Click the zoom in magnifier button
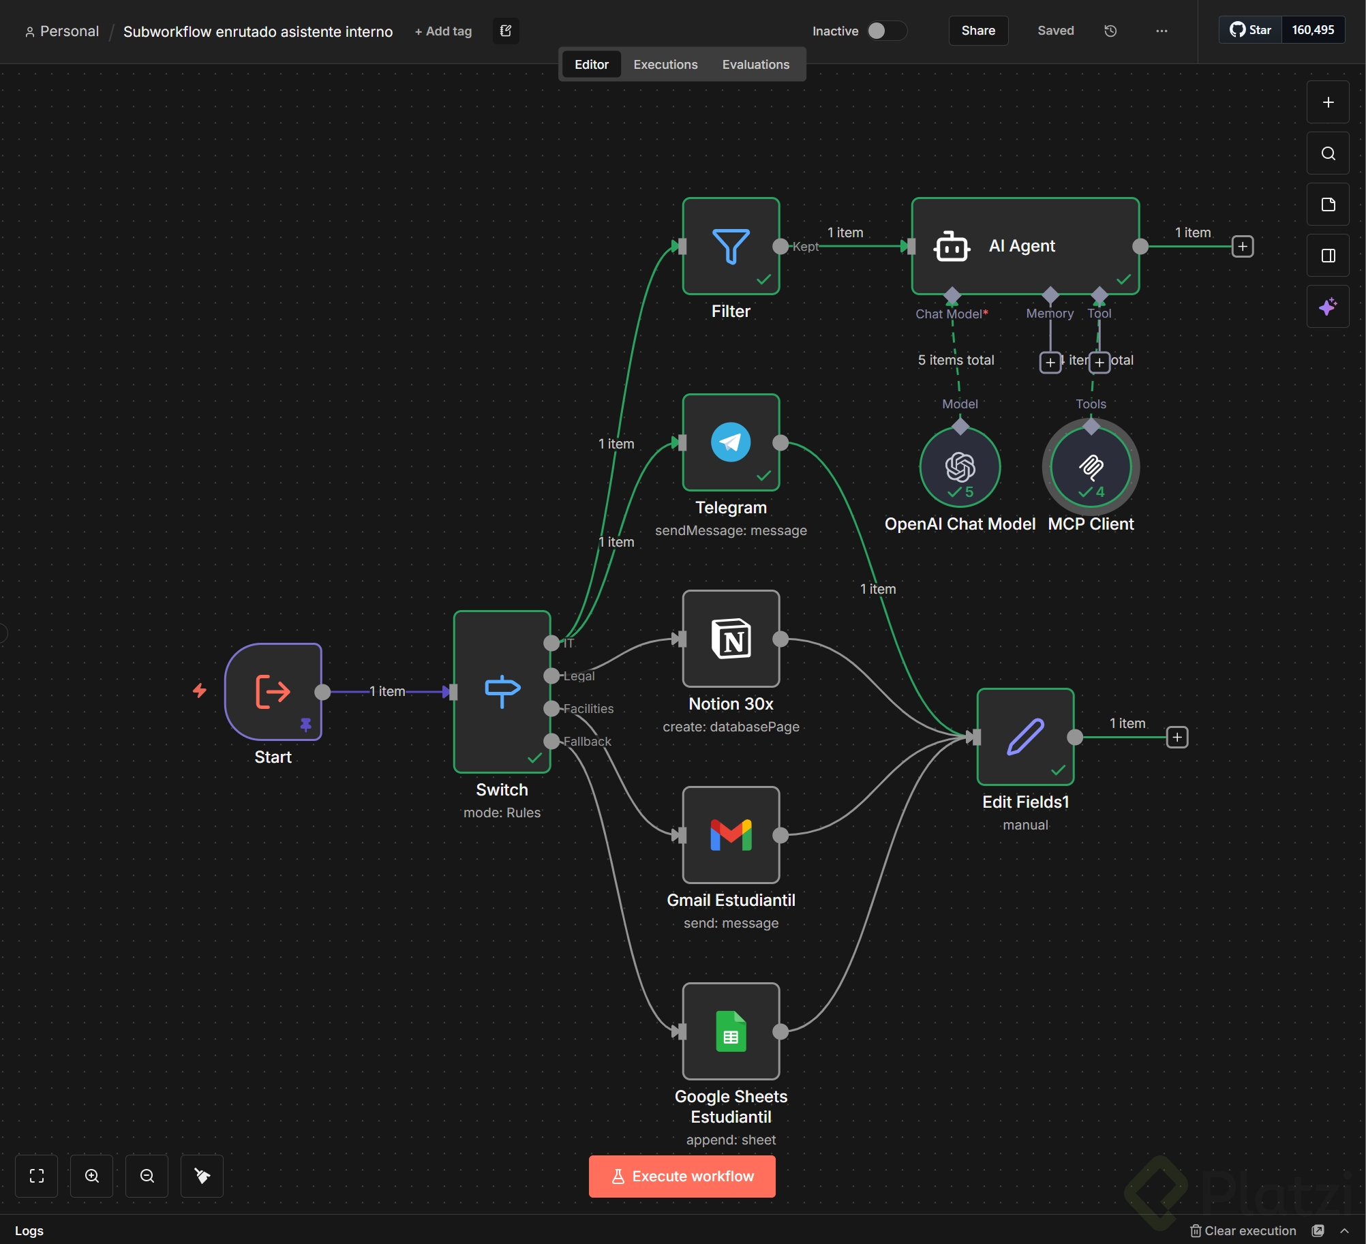The height and width of the screenshot is (1244, 1366). tap(92, 1176)
